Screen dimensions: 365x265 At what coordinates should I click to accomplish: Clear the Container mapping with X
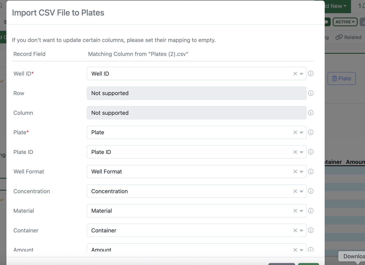point(295,230)
